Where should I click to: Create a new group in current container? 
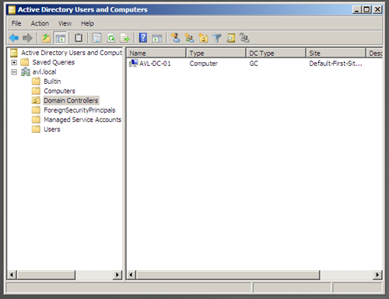click(x=190, y=38)
